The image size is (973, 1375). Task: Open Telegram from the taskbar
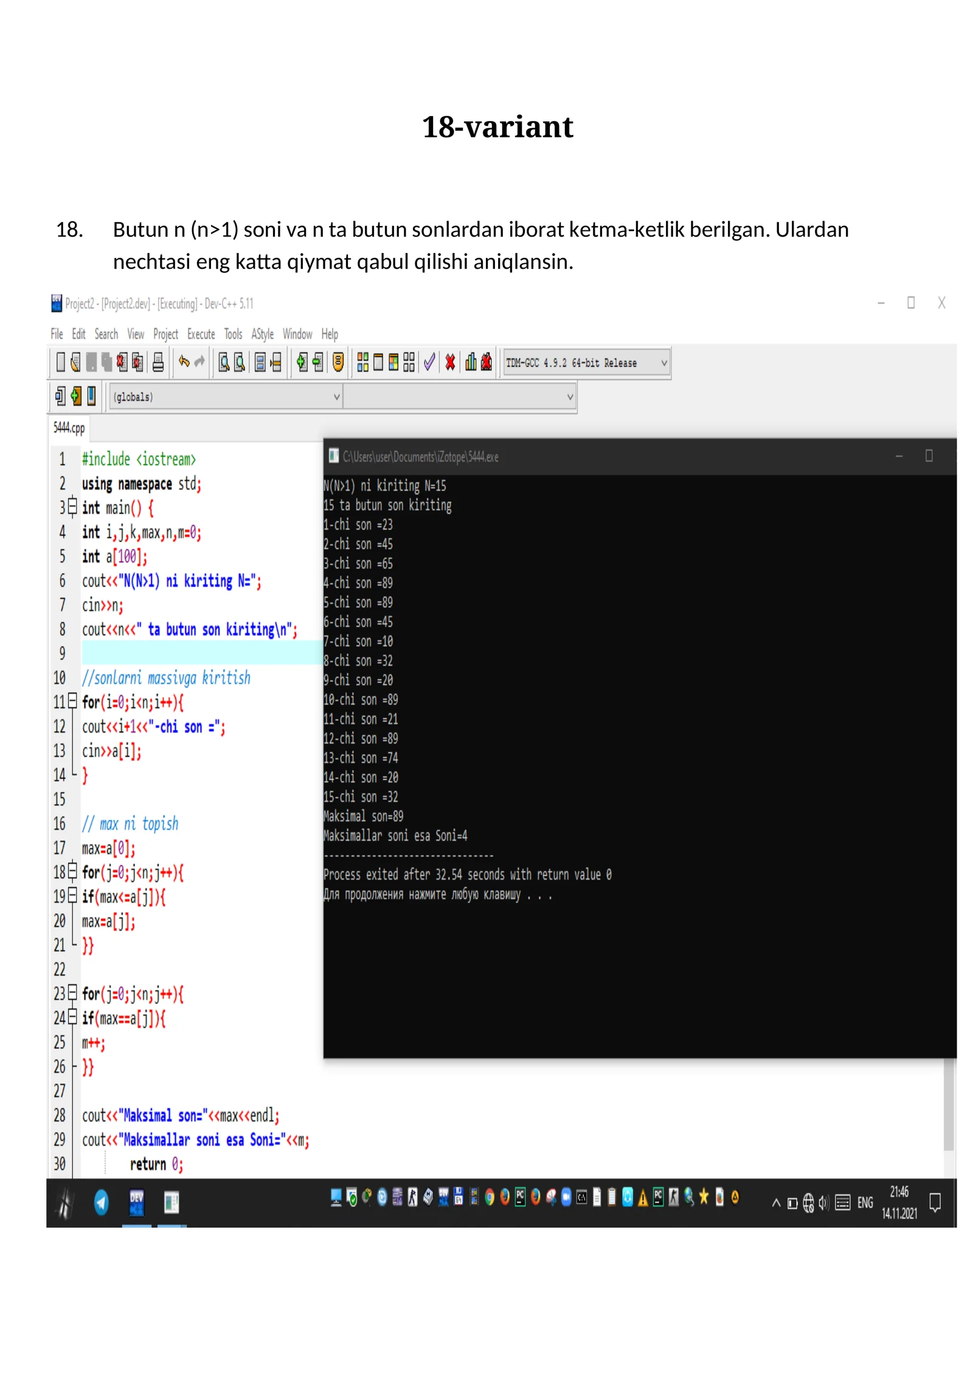(101, 1202)
